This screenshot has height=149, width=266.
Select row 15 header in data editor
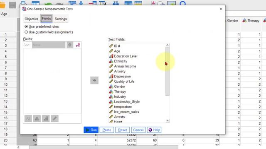(6, 112)
